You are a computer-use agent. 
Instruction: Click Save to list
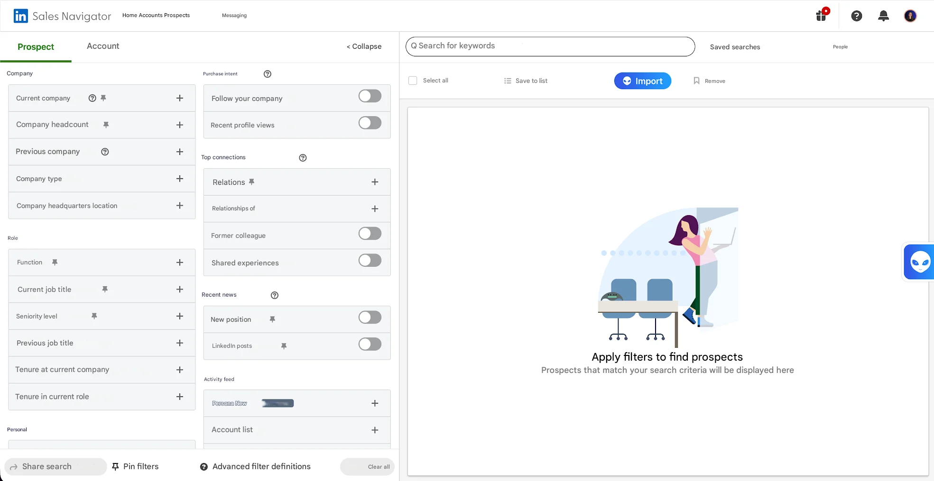526,81
